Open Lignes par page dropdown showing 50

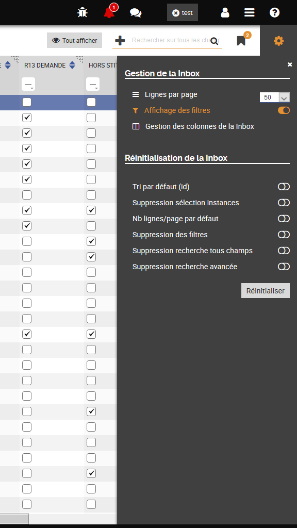[x=275, y=97]
